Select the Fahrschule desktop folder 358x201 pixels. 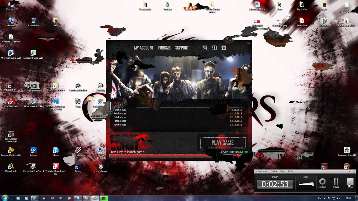point(302,22)
